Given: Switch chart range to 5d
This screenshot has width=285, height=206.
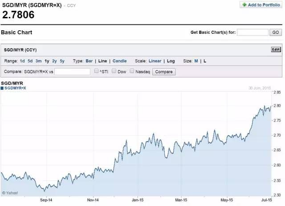Looking at the screenshot, I should coord(30,61).
